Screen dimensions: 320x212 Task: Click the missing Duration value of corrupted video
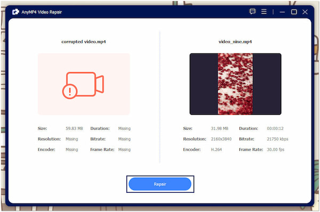coord(124,128)
